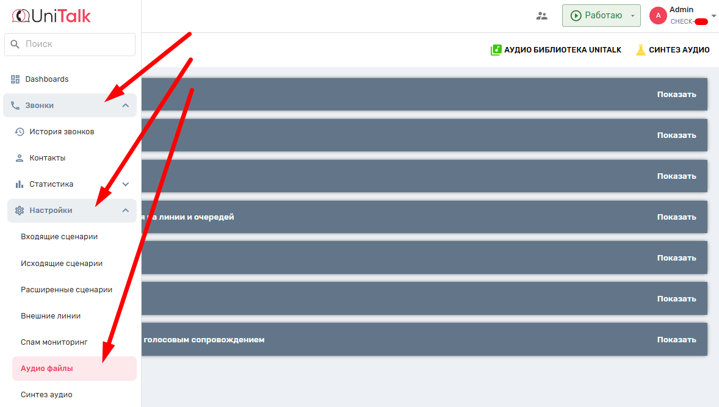Screen dimensions: 719x407
Task: Collapse the Настройки section chevron
Action: click(126, 211)
